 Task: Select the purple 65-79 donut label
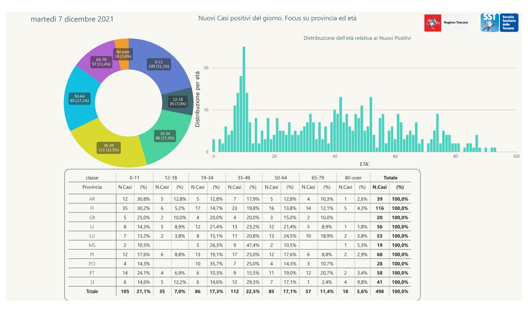(101, 62)
